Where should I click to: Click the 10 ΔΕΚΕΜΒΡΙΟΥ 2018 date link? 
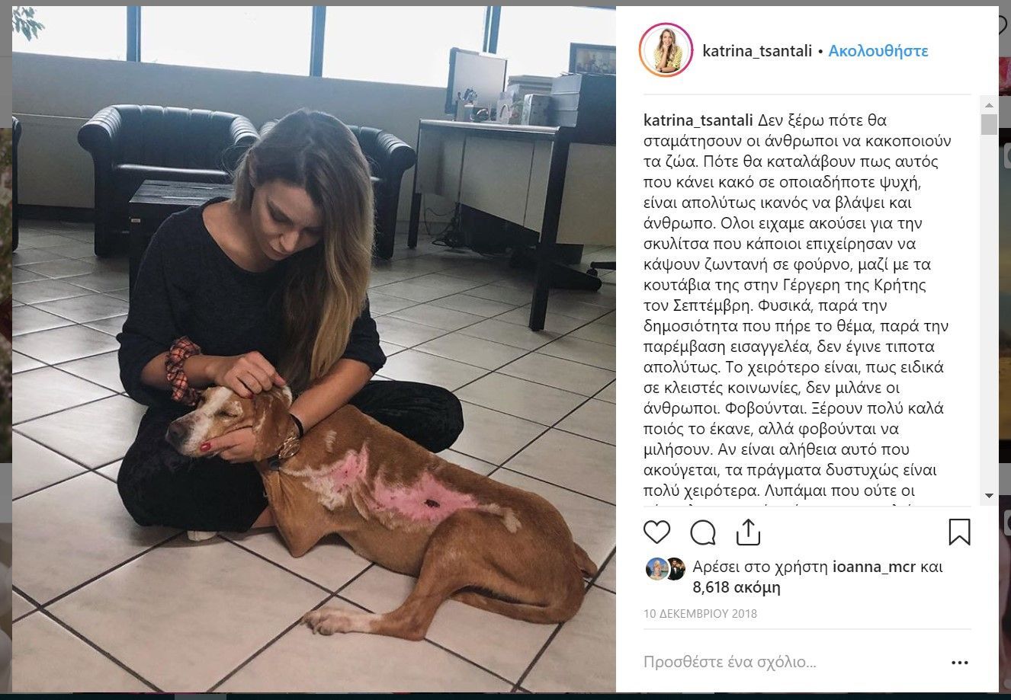coord(700,613)
